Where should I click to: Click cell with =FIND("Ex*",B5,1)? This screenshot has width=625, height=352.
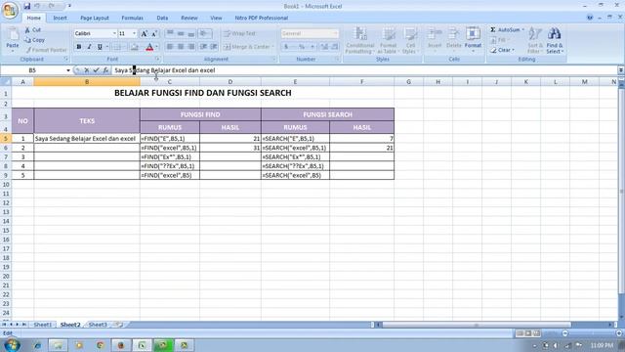point(170,156)
